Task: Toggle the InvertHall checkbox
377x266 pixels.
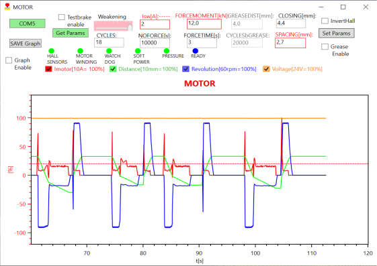Action: (x=325, y=21)
